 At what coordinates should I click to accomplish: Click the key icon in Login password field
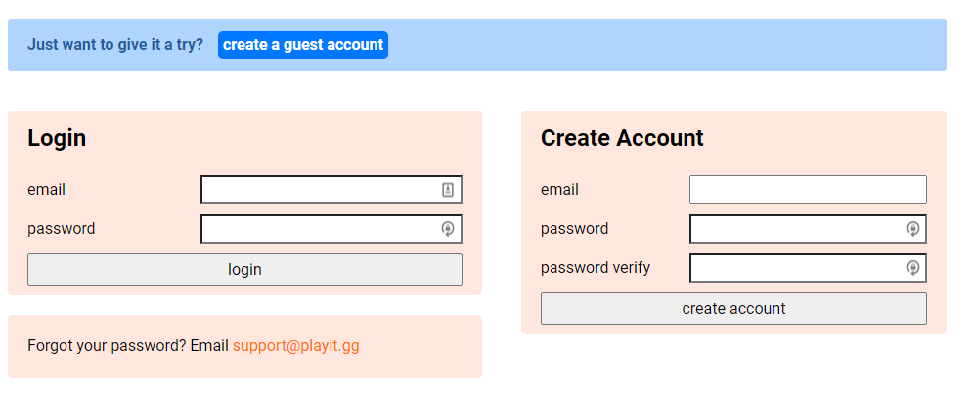[x=448, y=229]
